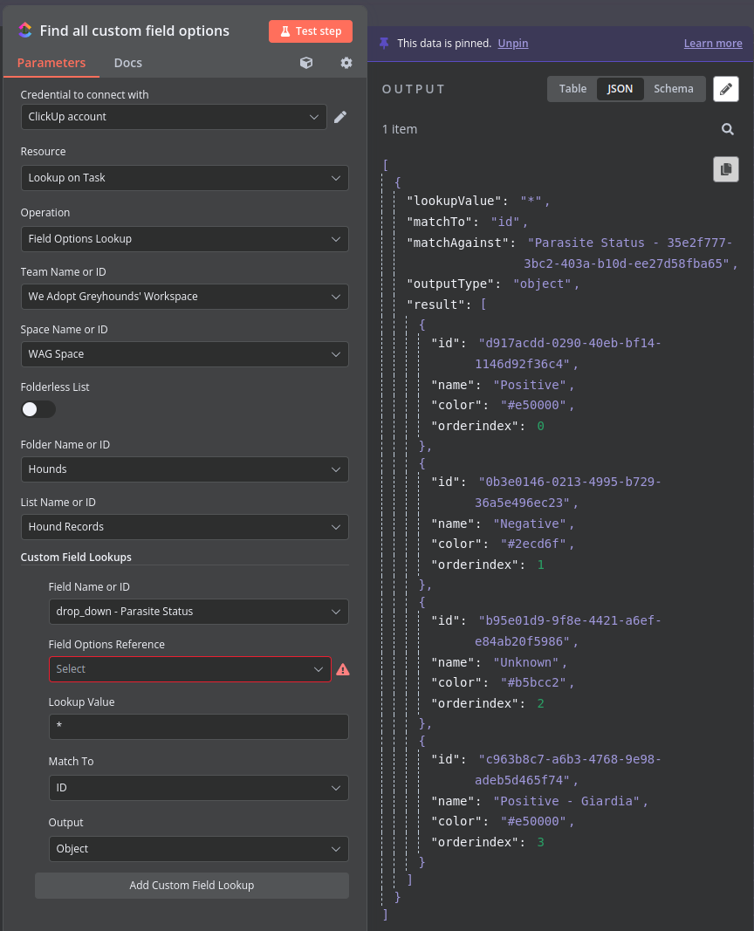Switch to the Docs tab
Image resolution: width=754 pixels, height=931 pixels.
point(127,63)
